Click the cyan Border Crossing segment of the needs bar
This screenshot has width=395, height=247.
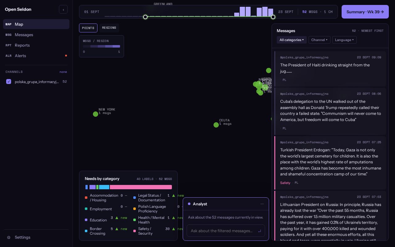tap(104, 187)
